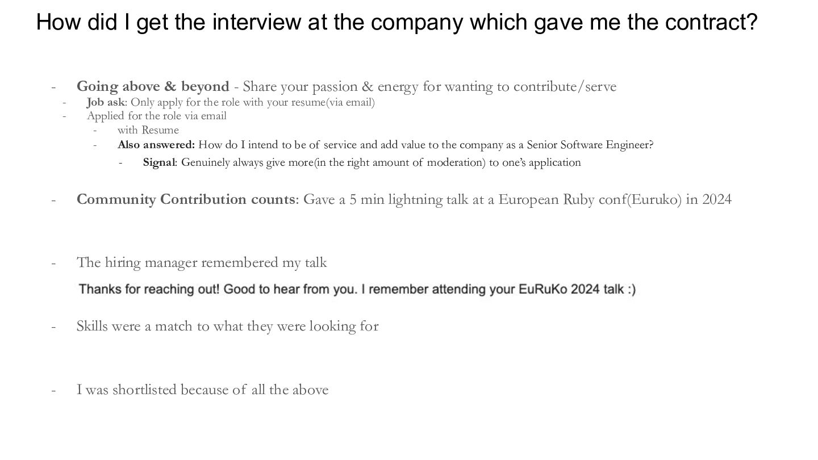Select "The hiring manager remembered my talk" bullet

[x=202, y=262]
